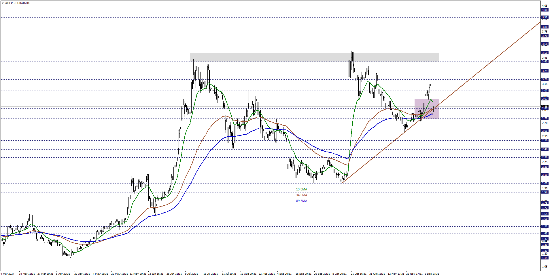Viewport: 552px width, 277px height.
Task: Click the 3.70 price level label
Action: point(545,36)
